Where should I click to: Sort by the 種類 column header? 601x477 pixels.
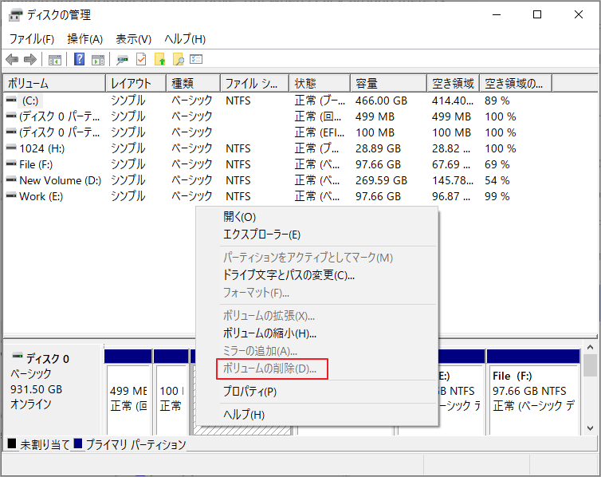194,83
